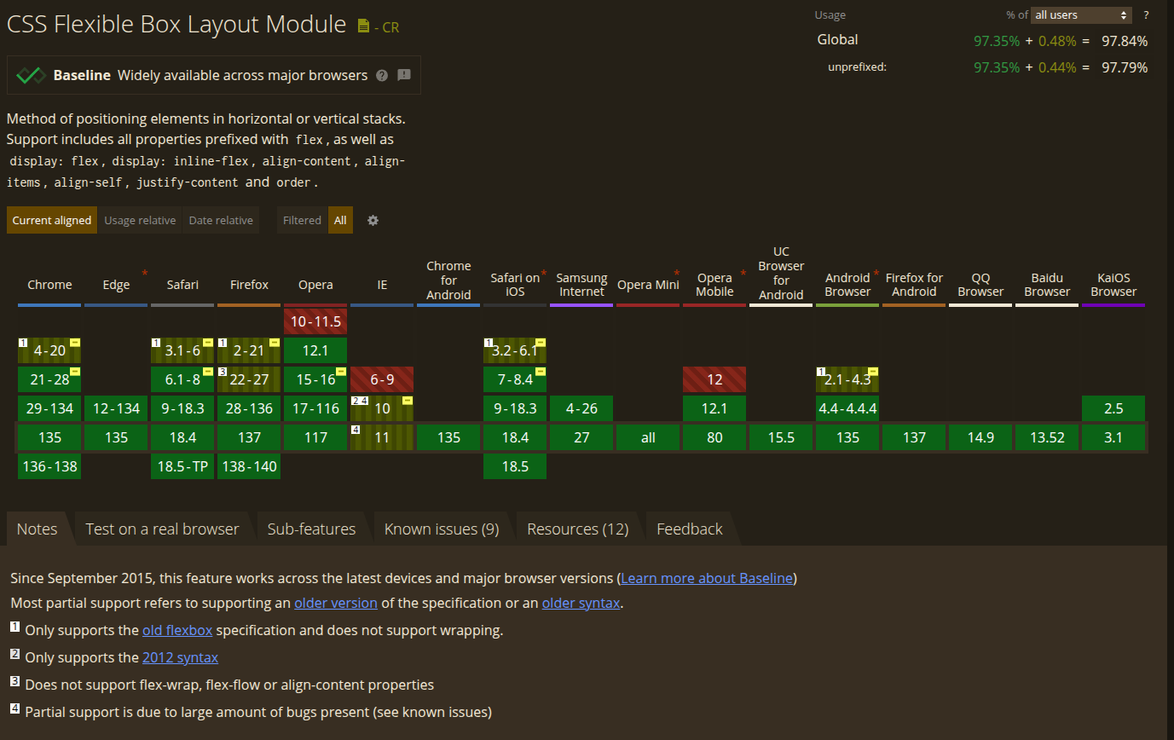Switch view to Date relative
Viewport: 1174px width, 740px height.
pyautogui.click(x=221, y=220)
